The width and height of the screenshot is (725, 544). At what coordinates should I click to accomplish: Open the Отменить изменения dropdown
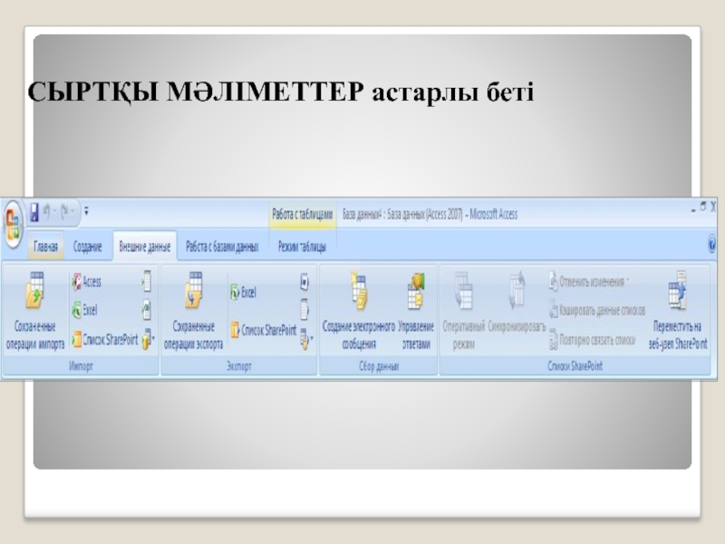point(590,282)
